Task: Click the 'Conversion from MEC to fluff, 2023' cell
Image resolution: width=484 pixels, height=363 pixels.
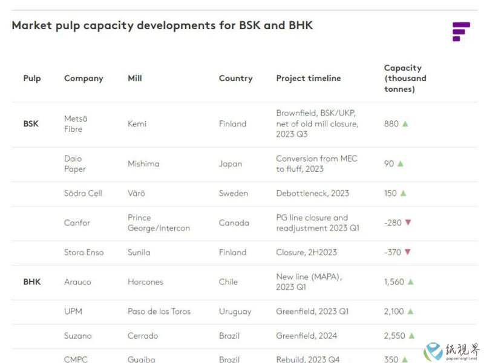Action: (316, 163)
